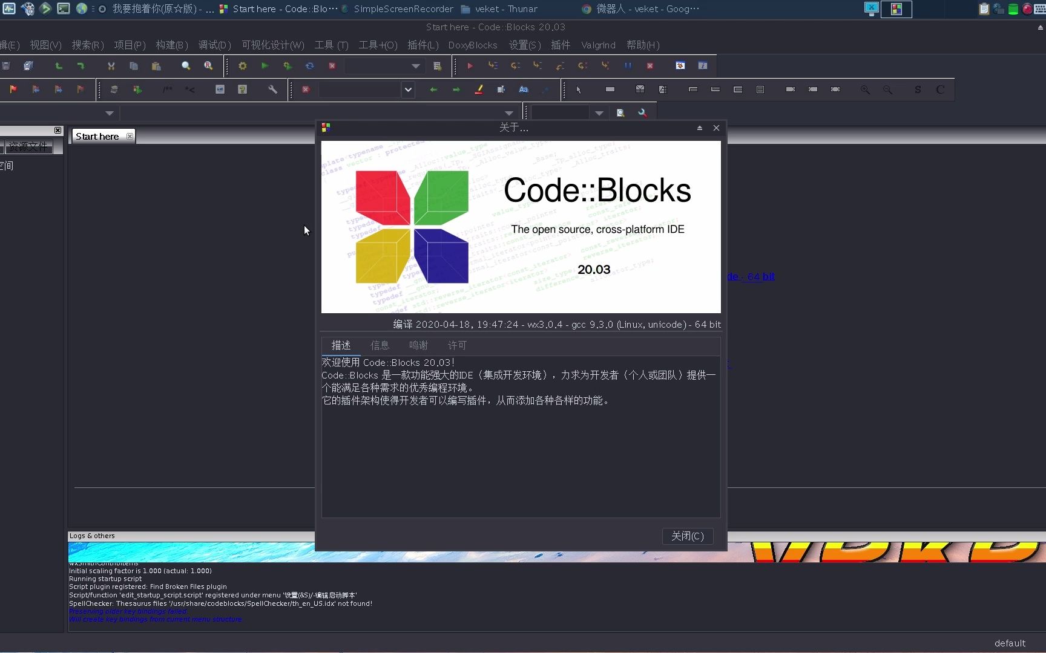
Task: Click the blue Pause debugger icon
Action: click(x=628, y=66)
